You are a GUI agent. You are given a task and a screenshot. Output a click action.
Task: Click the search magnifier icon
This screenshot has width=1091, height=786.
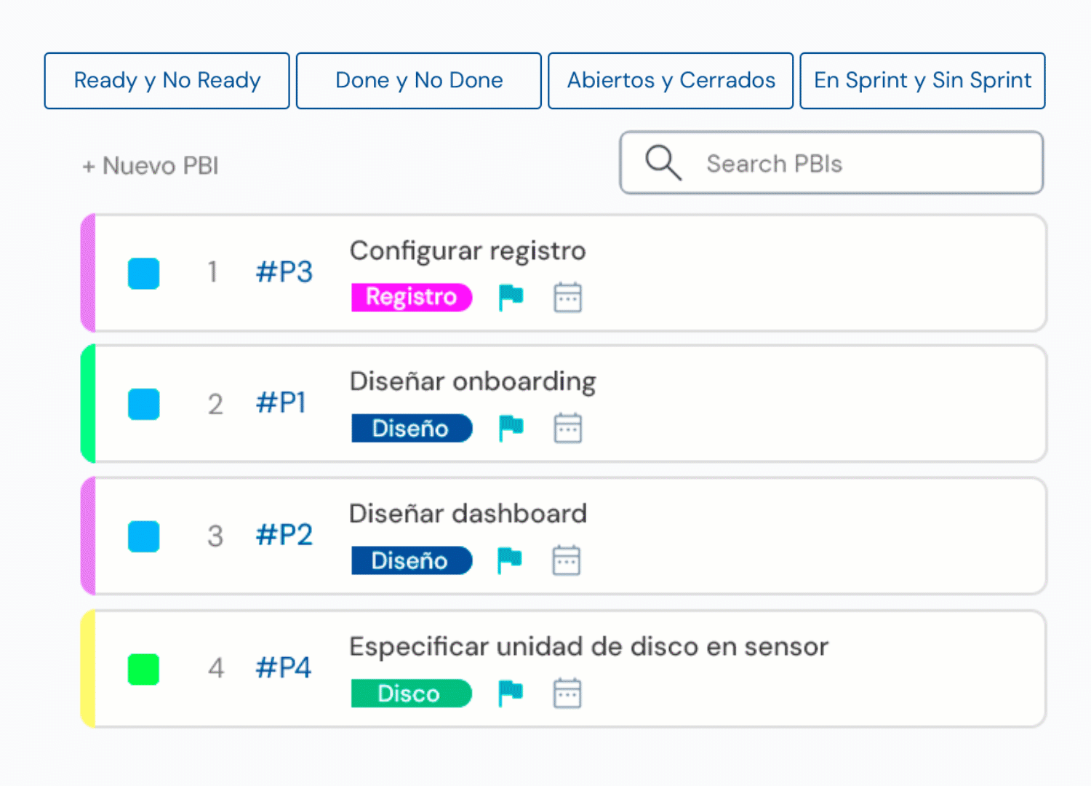[x=663, y=162]
